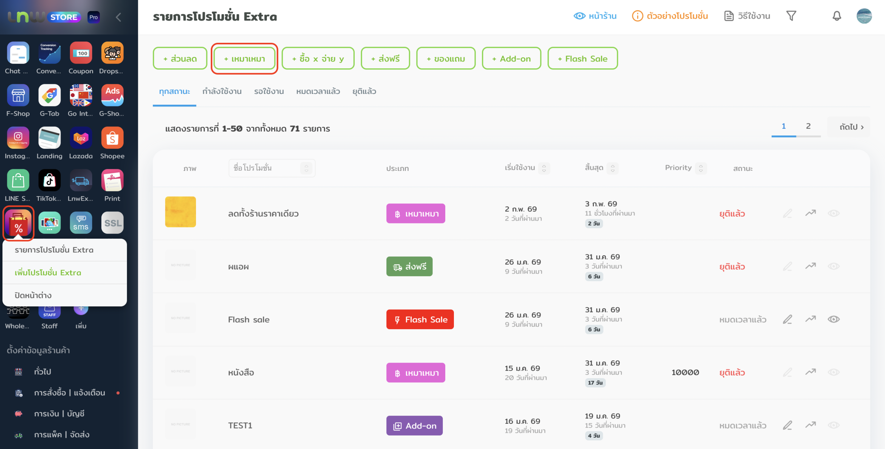885x449 pixels.
Task: Click the + Flash Sale button
Action: point(583,59)
